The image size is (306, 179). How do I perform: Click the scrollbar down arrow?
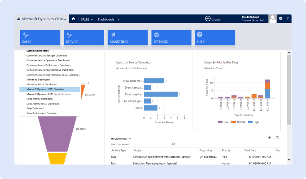click(289, 159)
